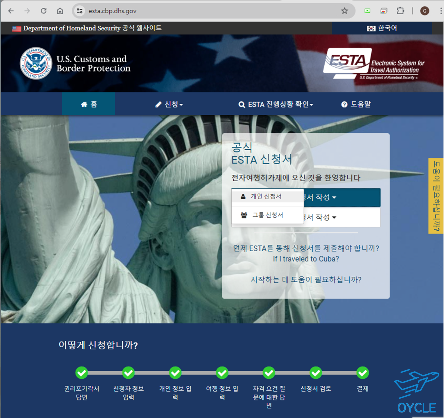Open the Extensions puzzle icon
Image resolution: width=444 pixels, height=418 pixels.
click(x=400, y=11)
